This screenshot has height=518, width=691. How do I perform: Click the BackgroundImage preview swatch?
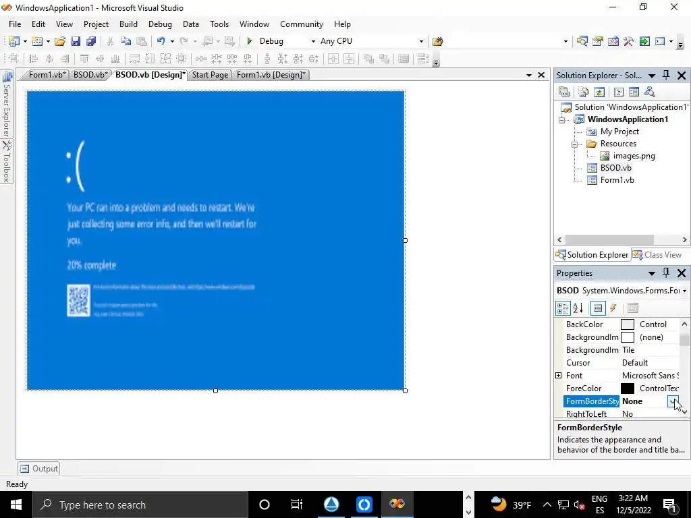click(x=627, y=337)
